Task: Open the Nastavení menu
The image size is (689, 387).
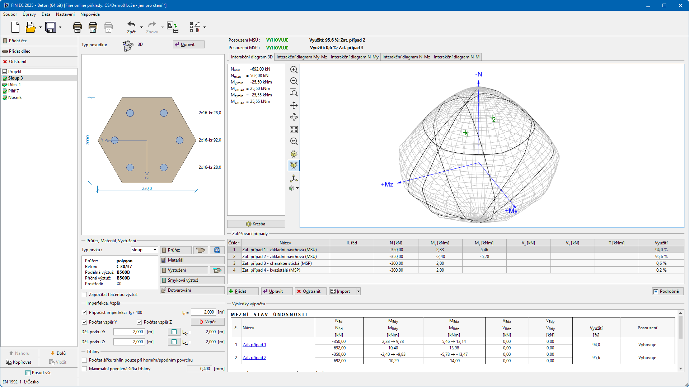Action: (x=65, y=14)
